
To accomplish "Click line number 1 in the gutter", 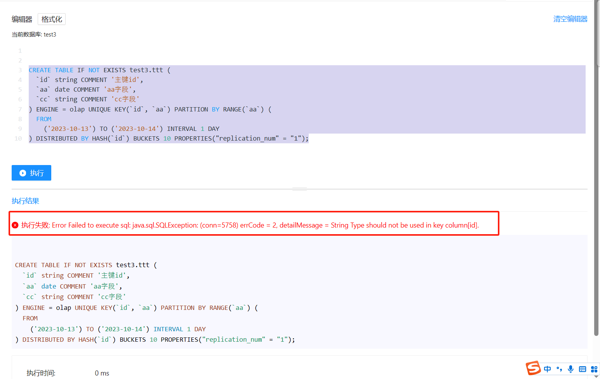I will pos(20,50).
